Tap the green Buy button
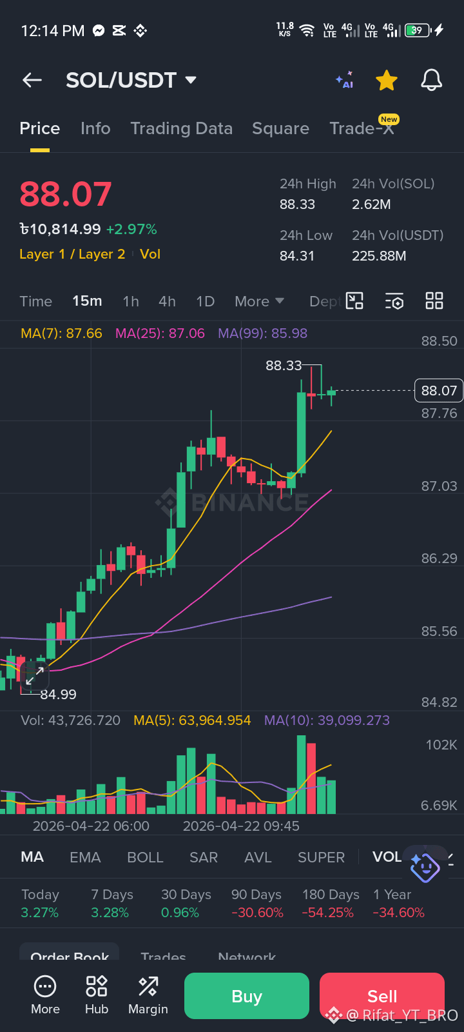Image resolution: width=464 pixels, height=1032 pixels. point(247,996)
